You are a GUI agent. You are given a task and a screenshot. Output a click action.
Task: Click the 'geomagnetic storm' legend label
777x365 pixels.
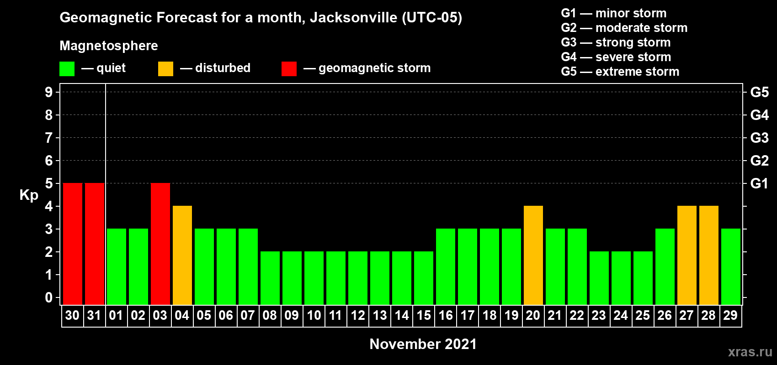(374, 68)
